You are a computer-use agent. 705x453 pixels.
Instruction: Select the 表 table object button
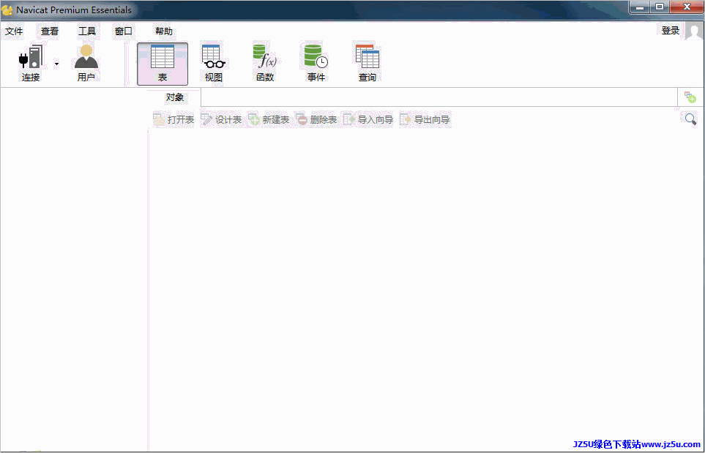tap(163, 64)
